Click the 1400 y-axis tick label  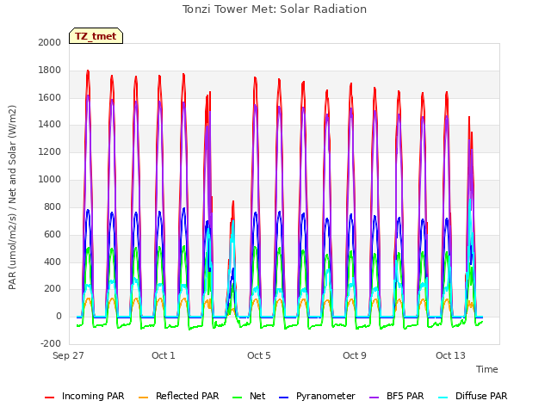tap(50, 124)
